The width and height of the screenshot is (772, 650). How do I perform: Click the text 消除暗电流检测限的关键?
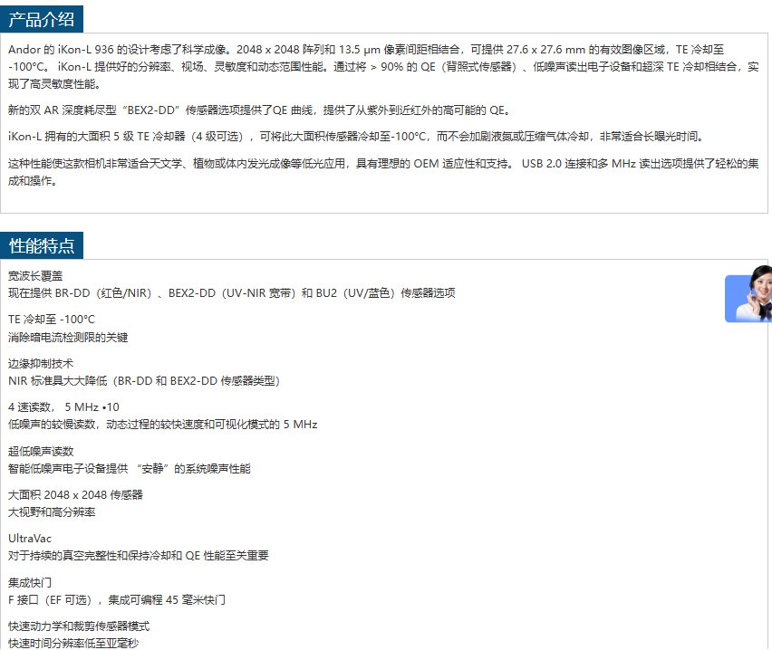pyautogui.click(x=68, y=338)
